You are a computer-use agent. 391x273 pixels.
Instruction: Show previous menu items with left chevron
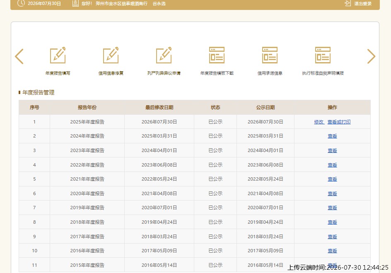pos(19,56)
